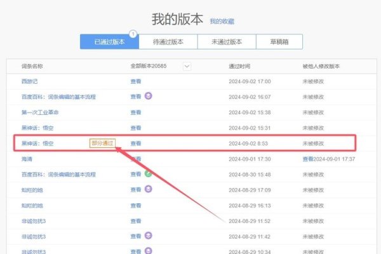Open the 第一次工业革命 entry link

(x=40, y=112)
